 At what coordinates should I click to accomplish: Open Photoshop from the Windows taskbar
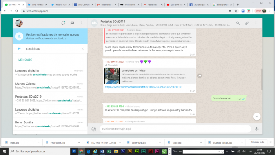(122, 151)
